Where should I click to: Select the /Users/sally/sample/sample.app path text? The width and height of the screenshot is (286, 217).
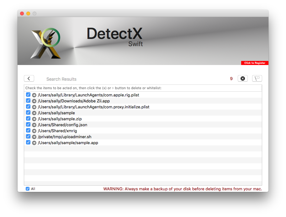pos(68,143)
